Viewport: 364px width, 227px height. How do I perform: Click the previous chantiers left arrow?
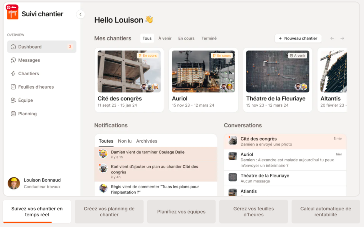coord(332,38)
